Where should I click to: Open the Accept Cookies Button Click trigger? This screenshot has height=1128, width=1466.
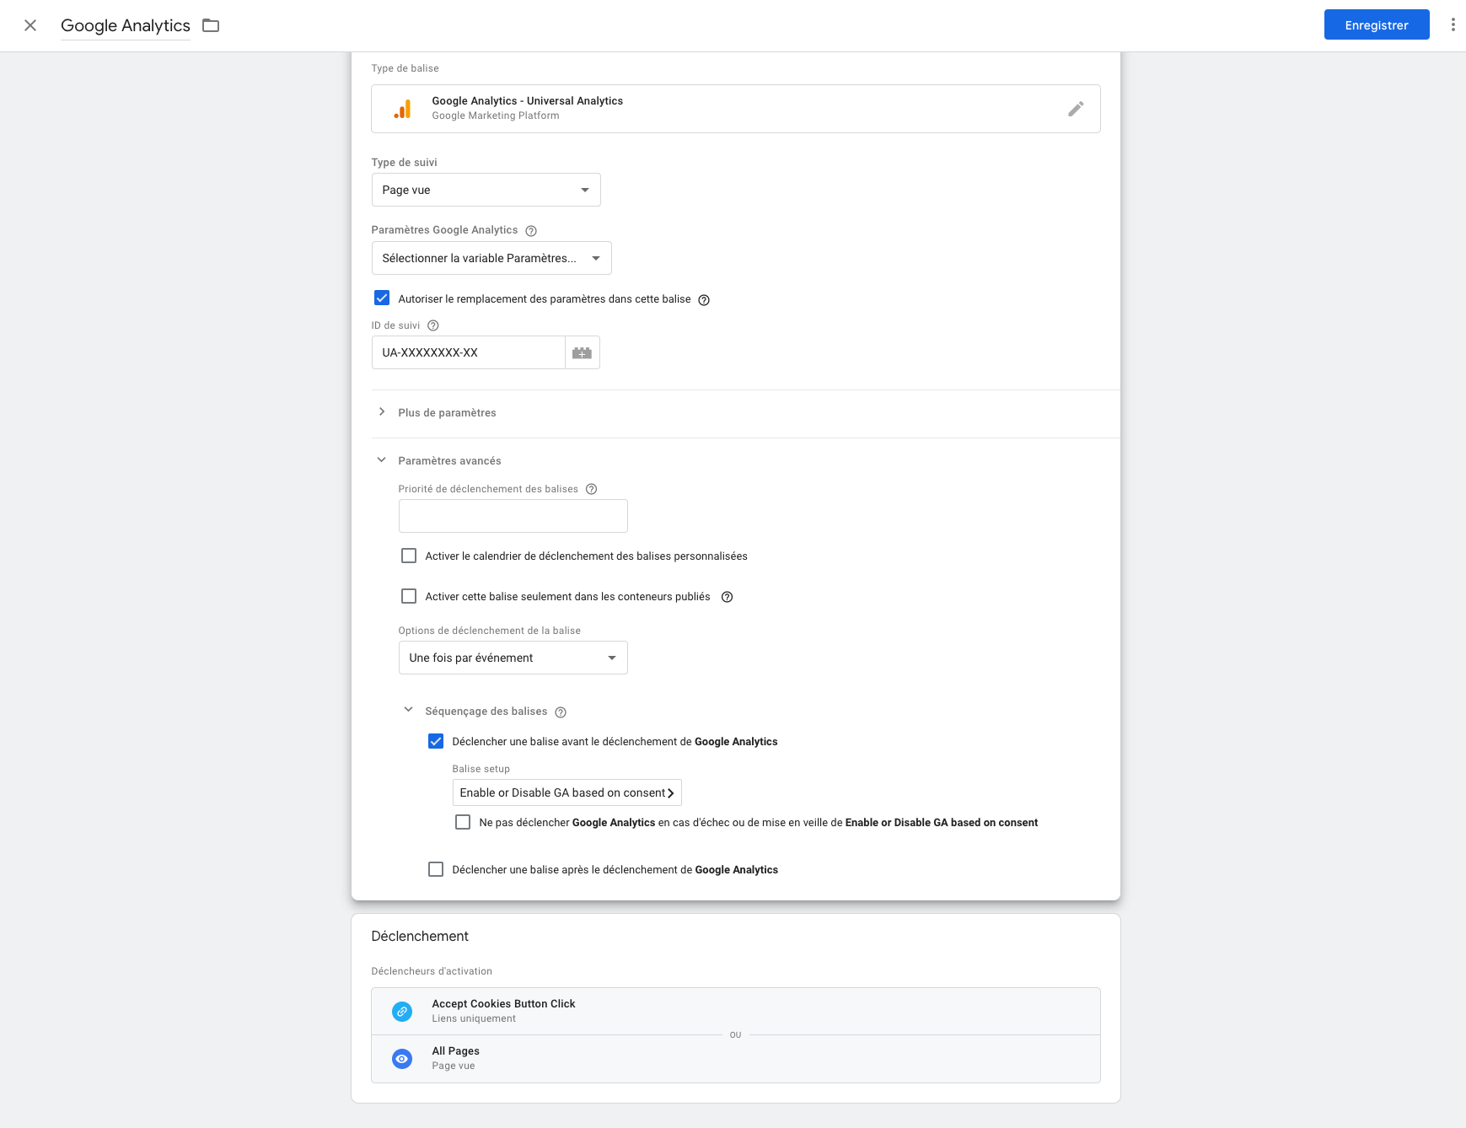click(x=736, y=1011)
